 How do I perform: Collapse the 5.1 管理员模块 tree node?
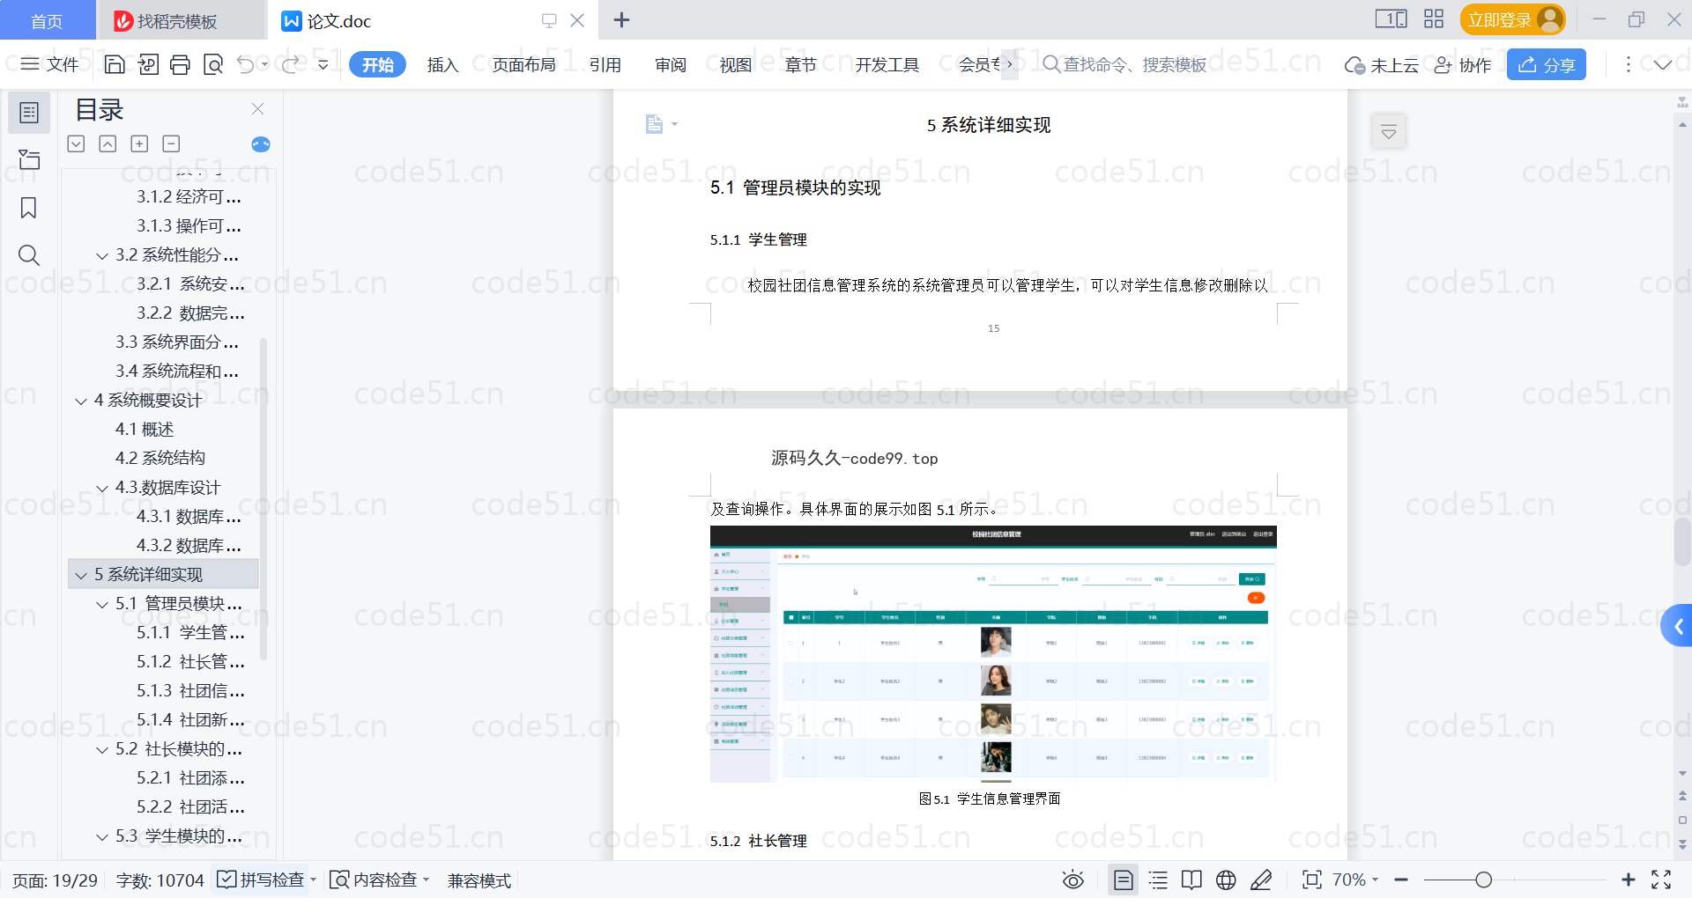coord(102,604)
